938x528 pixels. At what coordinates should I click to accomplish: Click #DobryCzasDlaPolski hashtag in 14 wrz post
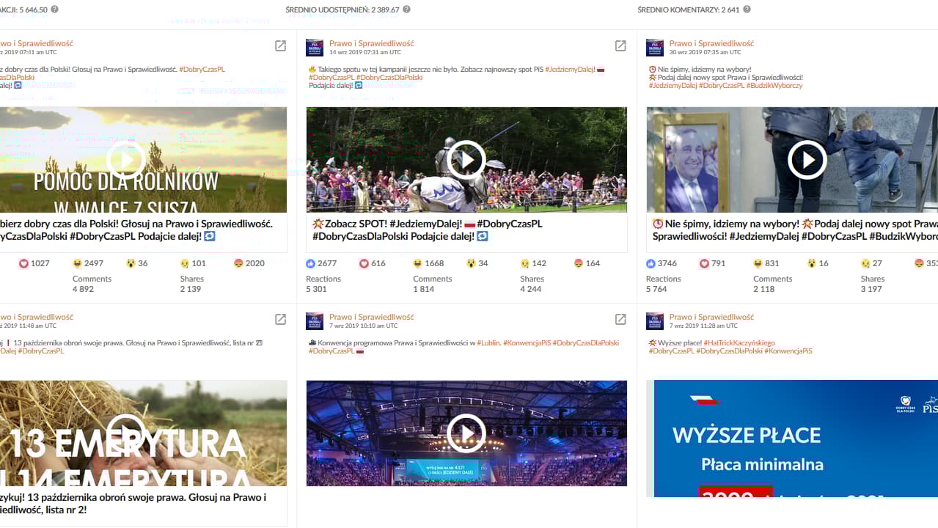pyautogui.click(x=389, y=78)
